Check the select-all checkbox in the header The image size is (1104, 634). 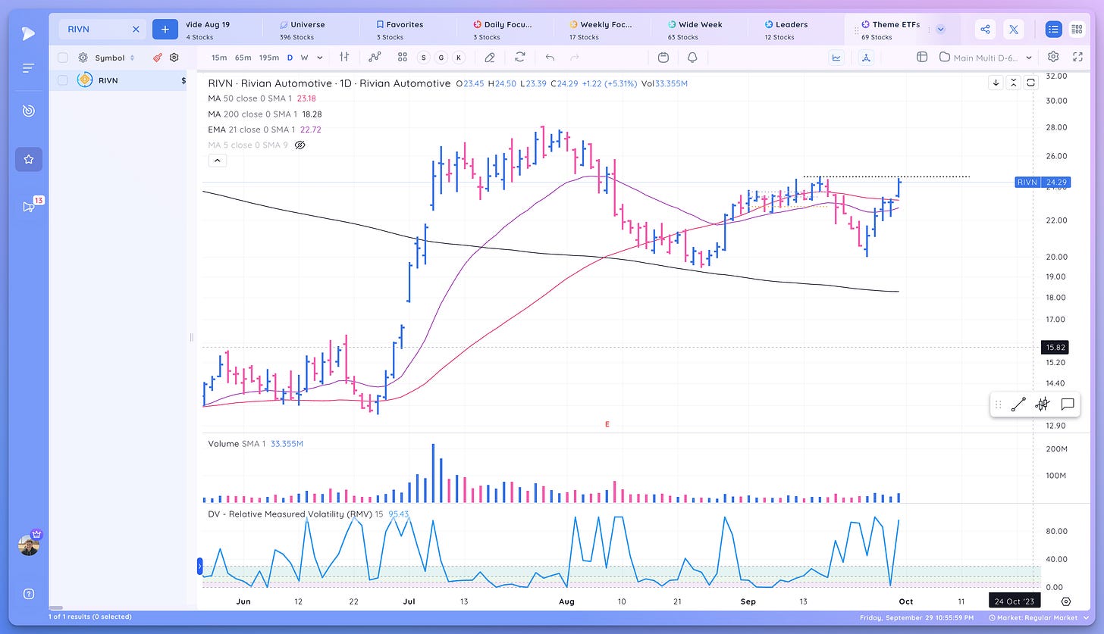[x=63, y=58]
